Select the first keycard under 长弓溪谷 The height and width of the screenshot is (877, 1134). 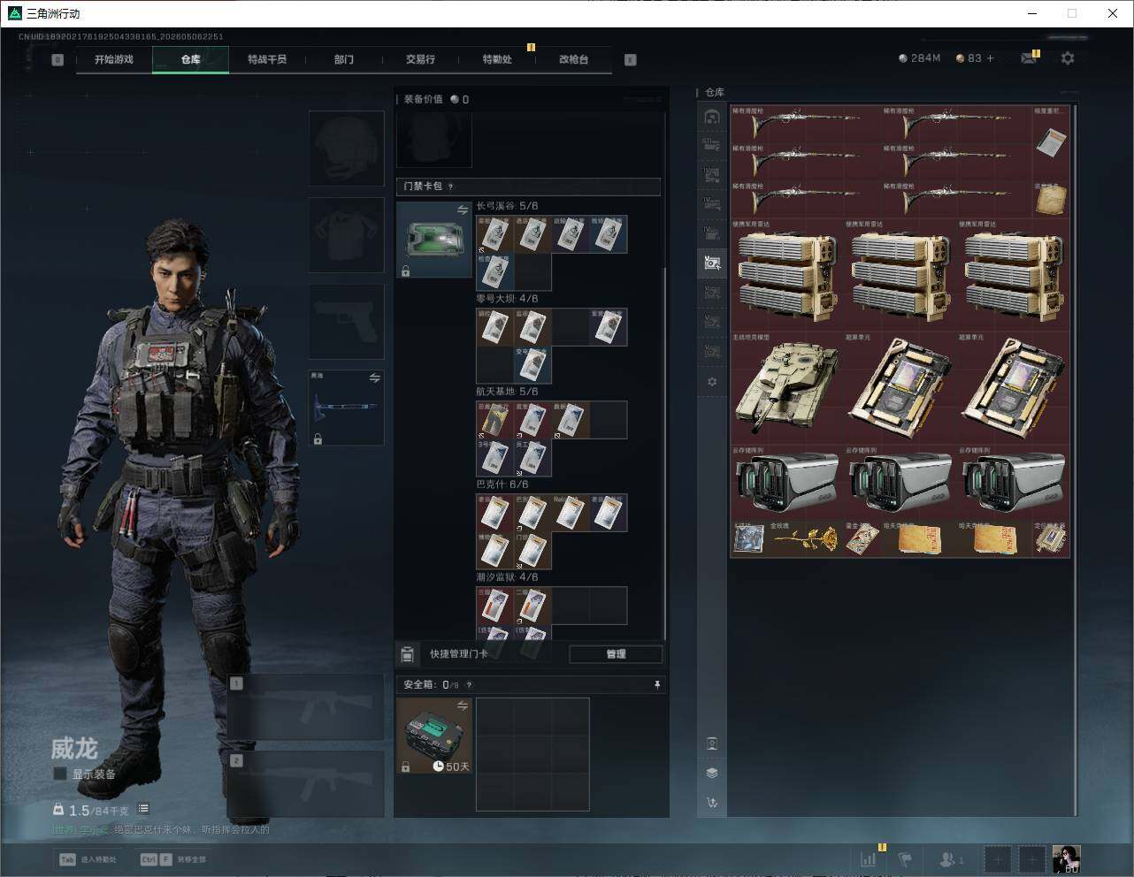(x=495, y=234)
